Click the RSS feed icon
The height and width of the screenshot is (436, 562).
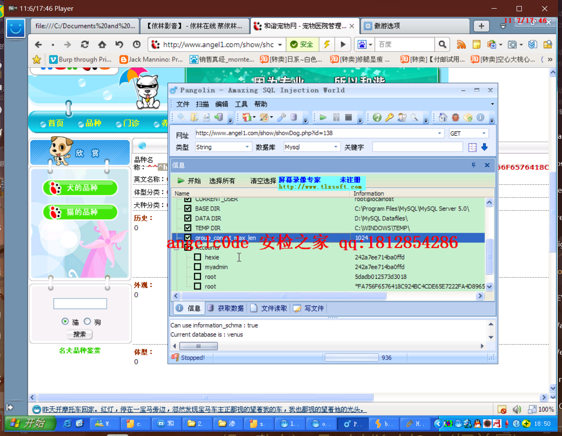coord(461,45)
